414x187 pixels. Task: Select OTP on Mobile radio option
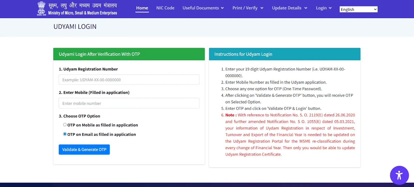[x=65, y=125]
